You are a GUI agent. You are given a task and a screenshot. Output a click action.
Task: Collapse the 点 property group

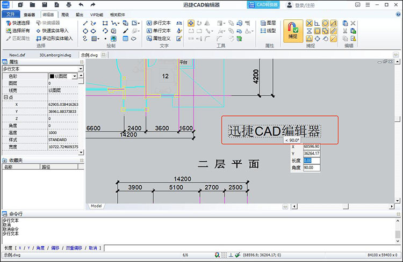pos(5,97)
